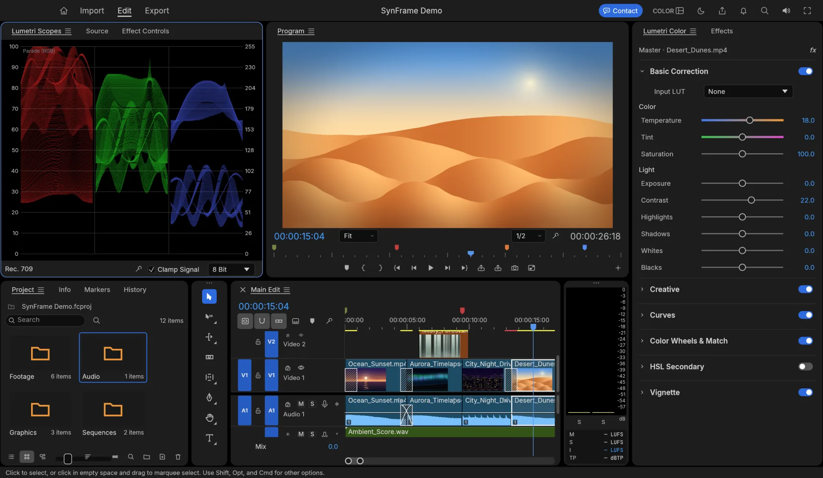Expand Color Wheels & Match section

[689, 341]
